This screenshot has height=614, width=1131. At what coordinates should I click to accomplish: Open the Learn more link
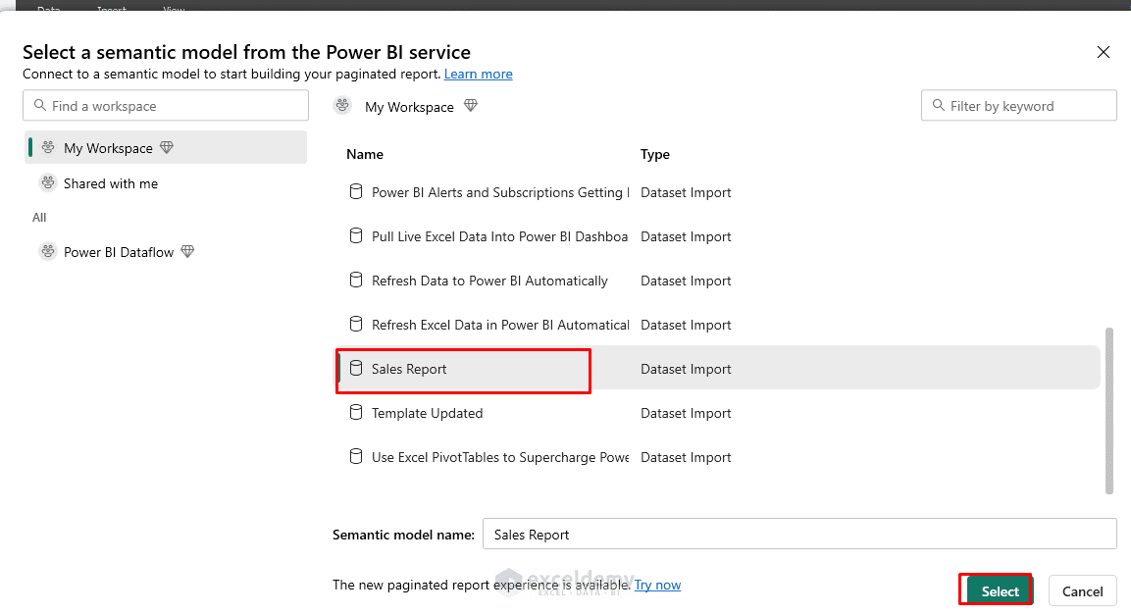coord(479,74)
